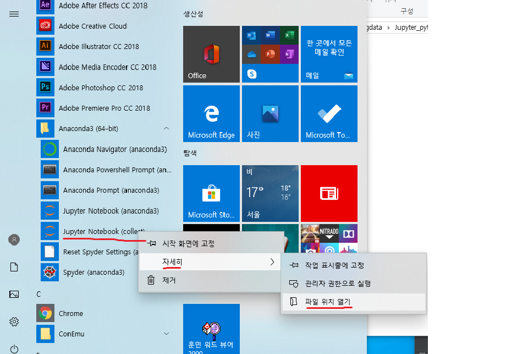Open Anaconda Prompt (anaconda3) icon

point(50,190)
